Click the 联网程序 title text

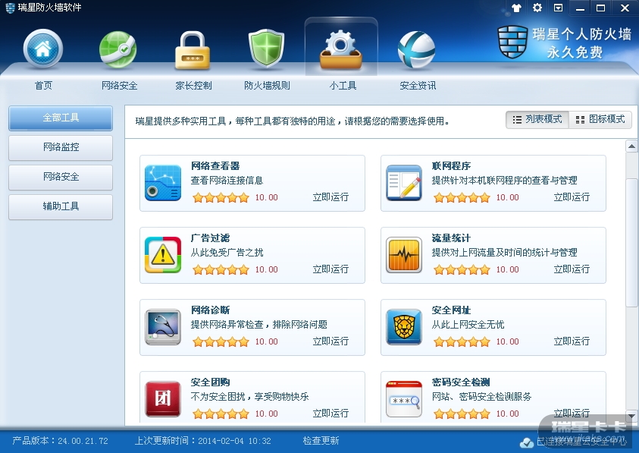[451, 166]
